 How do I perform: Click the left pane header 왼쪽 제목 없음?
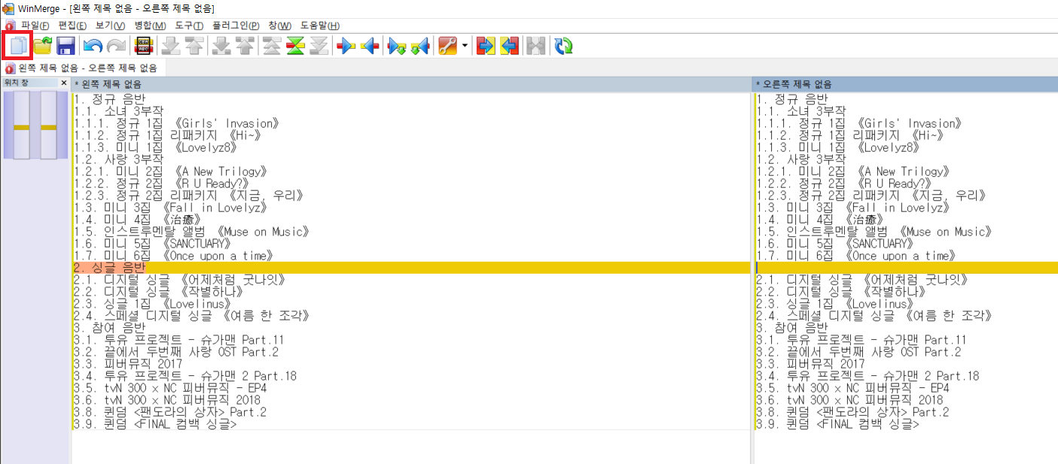pyautogui.click(x=411, y=84)
